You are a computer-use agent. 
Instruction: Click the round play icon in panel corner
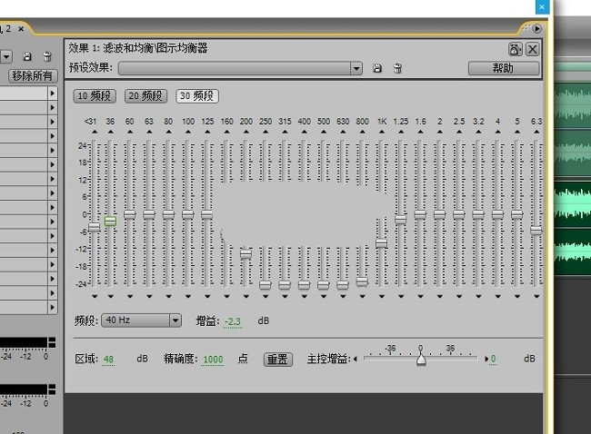[537, 28]
